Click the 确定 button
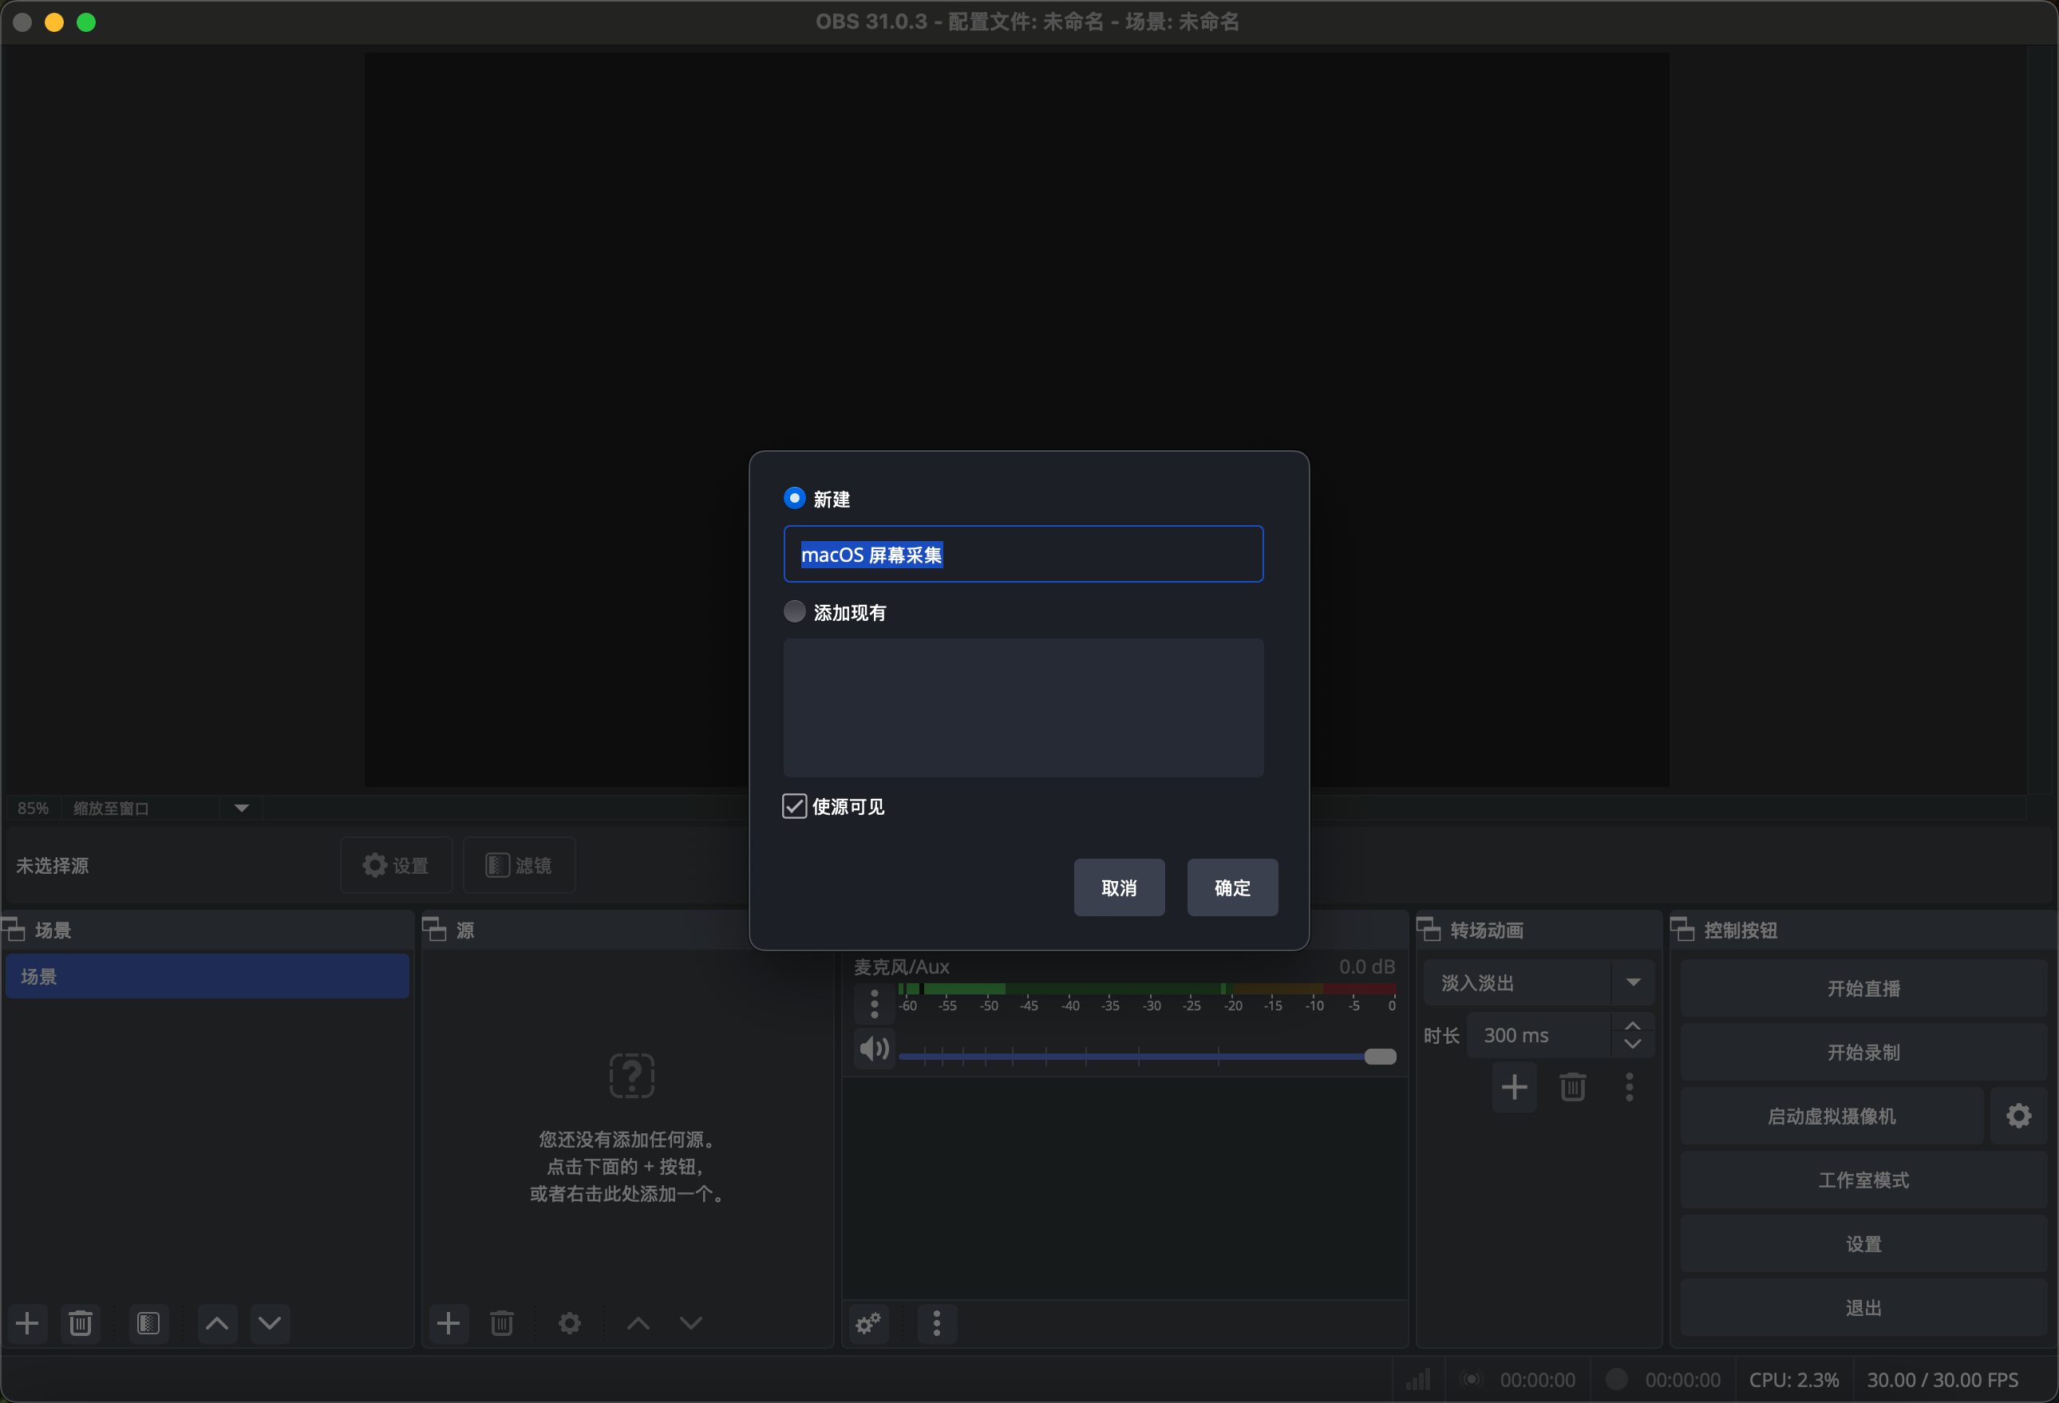Image resolution: width=2059 pixels, height=1403 pixels. tap(1231, 887)
